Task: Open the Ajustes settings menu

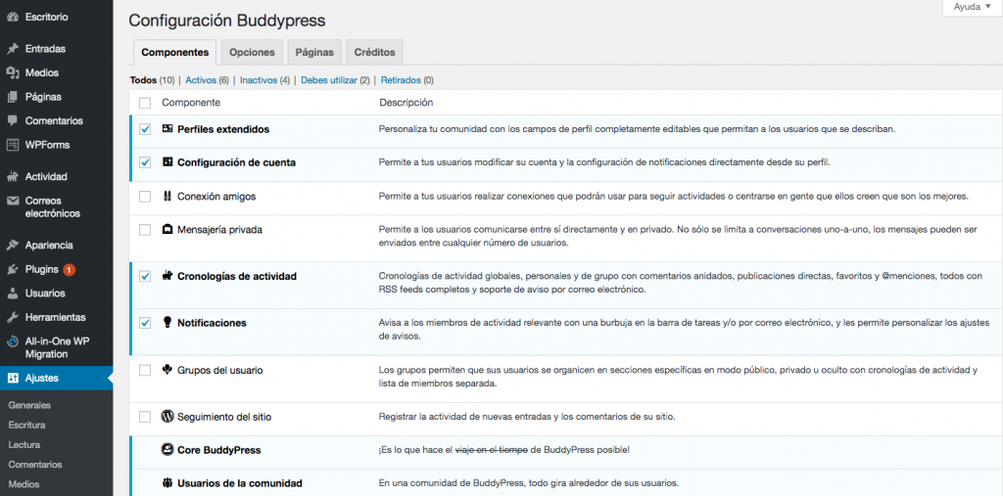Action: point(41,378)
